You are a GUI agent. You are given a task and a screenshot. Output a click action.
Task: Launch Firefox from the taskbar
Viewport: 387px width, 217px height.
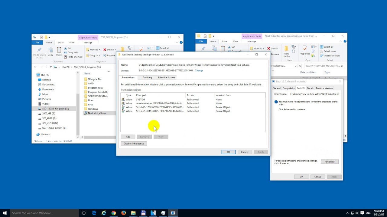coord(123,213)
